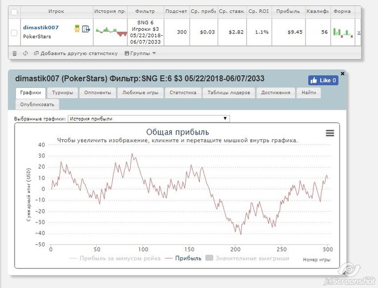Click the star badge icon next to dimastik007

click(x=77, y=29)
